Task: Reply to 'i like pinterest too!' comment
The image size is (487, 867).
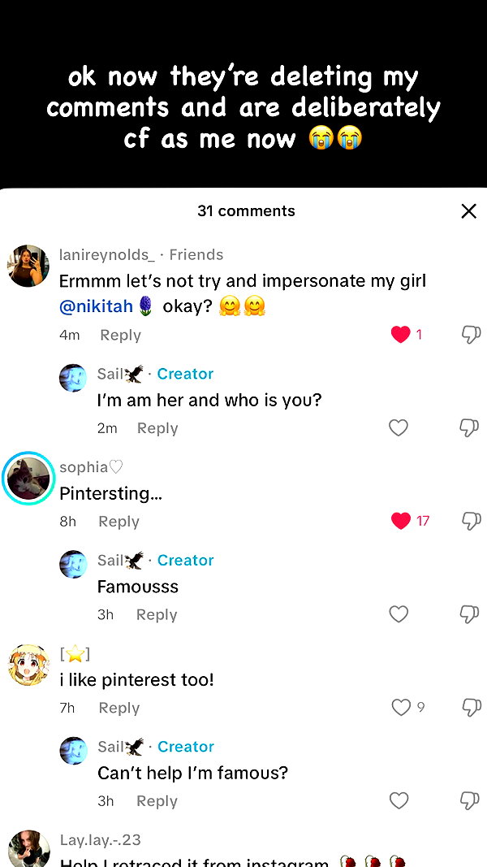Action: [119, 708]
